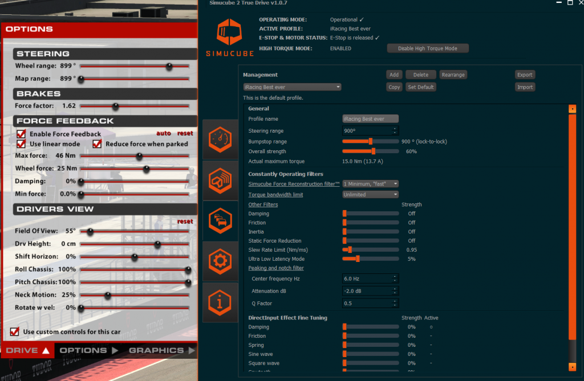Click the Overall strength slider handle

pos(373,151)
